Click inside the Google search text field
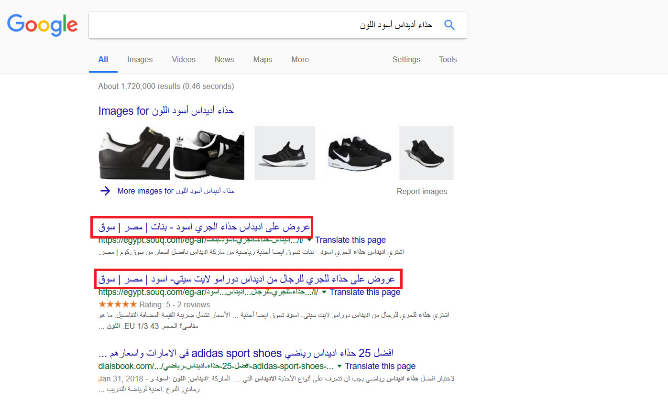Screen dimensions: 668x401 click(263, 25)
